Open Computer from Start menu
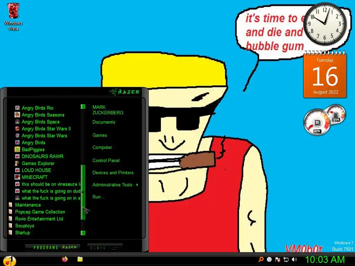The width and height of the screenshot is (355, 266). click(x=102, y=147)
